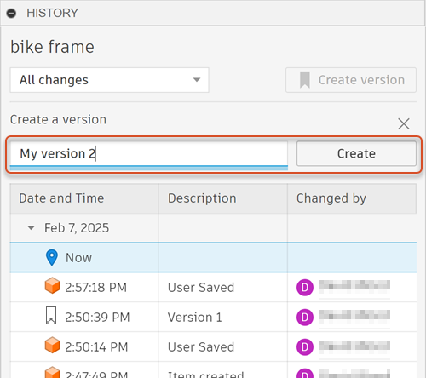Sort by the Changed by column header
The image size is (426, 378).
coord(352,198)
